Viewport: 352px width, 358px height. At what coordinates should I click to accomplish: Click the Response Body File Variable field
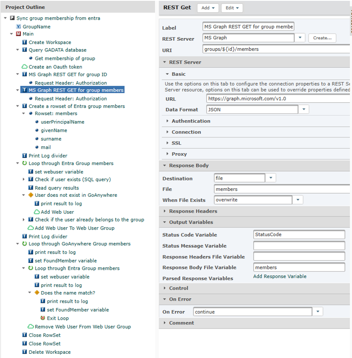tap(299, 267)
